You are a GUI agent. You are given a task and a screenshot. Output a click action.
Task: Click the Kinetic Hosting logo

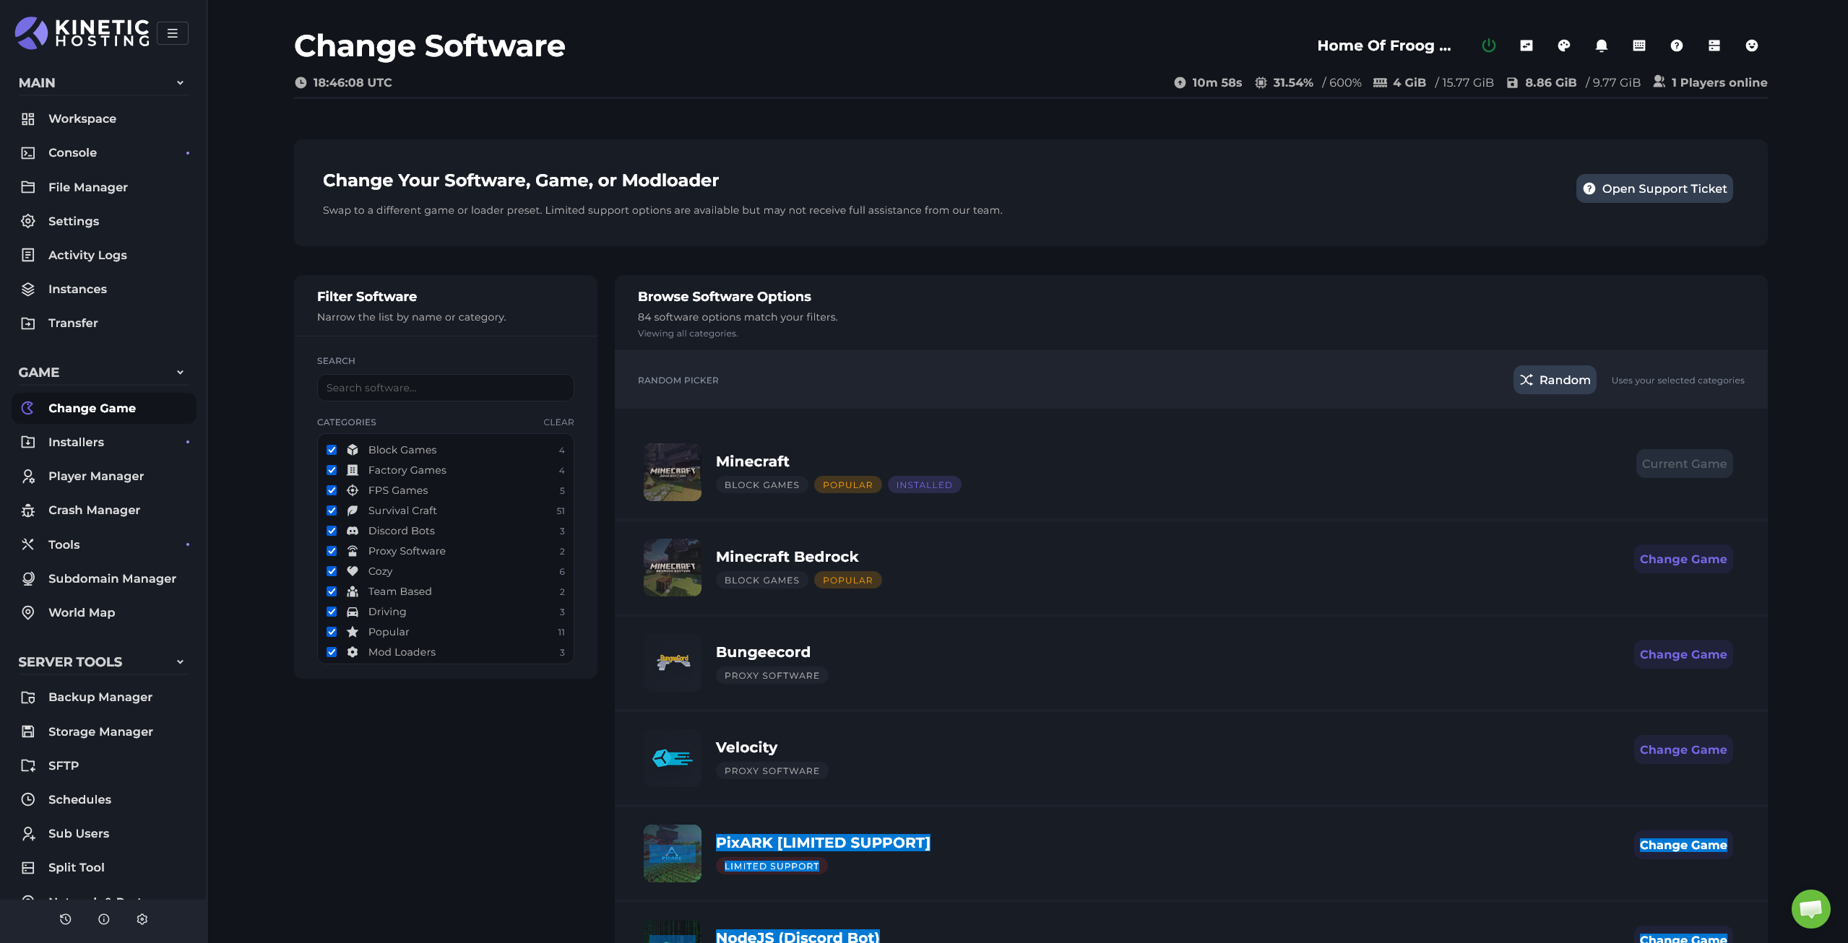82,33
